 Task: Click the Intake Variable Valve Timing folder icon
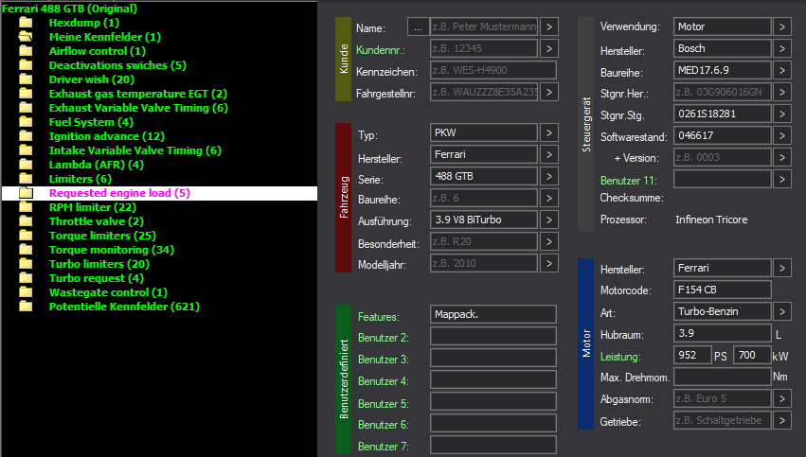click(x=26, y=150)
